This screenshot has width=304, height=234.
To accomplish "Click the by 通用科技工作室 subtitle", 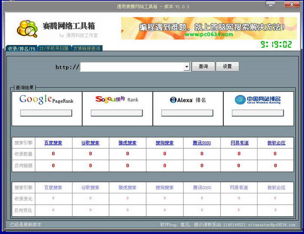I will pyautogui.click(x=79, y=35).
